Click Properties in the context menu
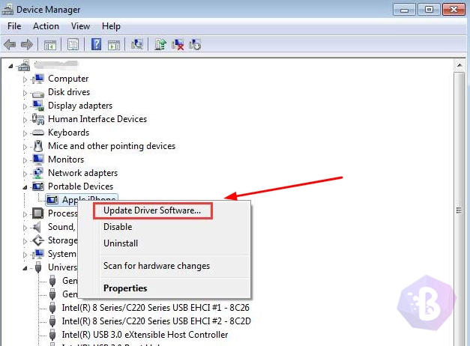The image size is (470, 346). tap(125, 288)
